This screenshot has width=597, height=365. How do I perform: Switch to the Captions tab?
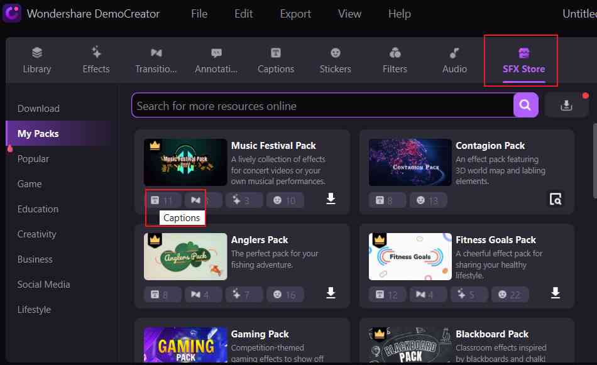276,60
